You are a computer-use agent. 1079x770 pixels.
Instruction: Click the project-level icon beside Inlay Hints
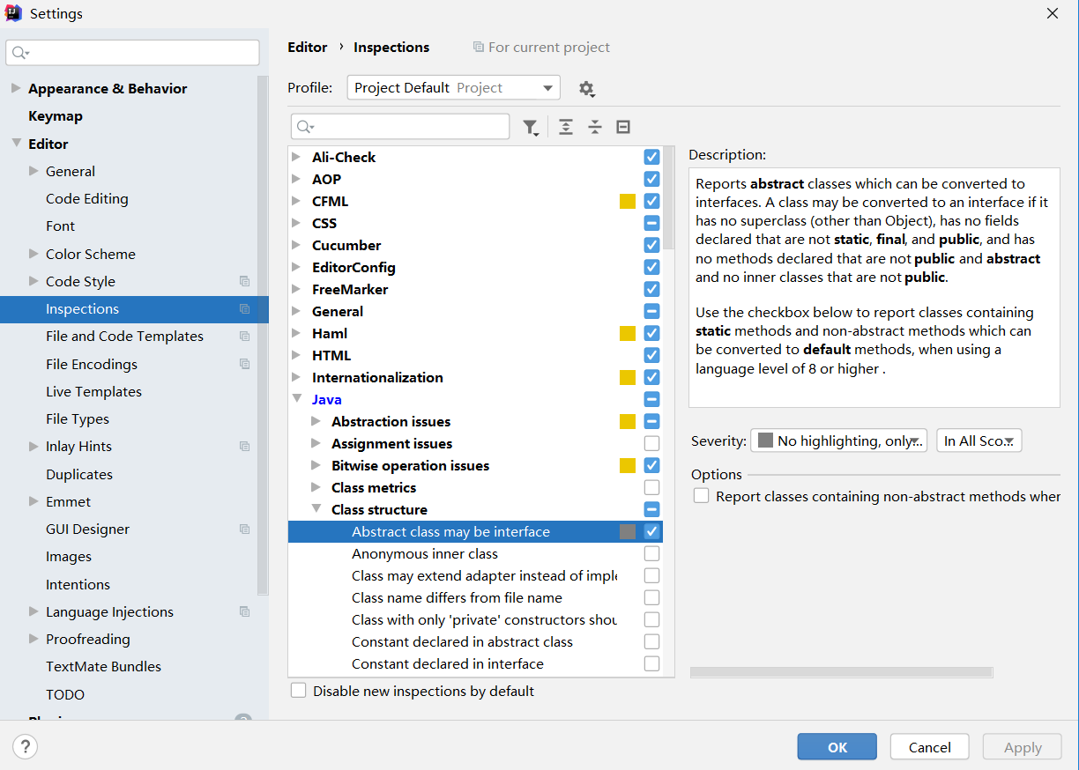pyautogui.click(x=244, y=447)
